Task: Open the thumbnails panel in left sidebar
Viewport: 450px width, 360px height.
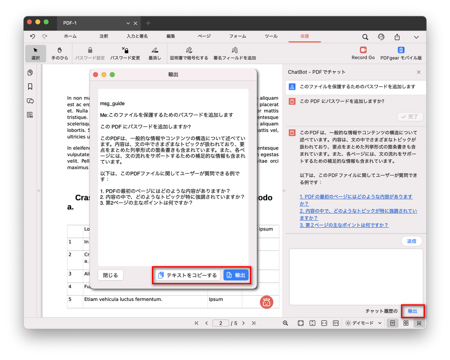Action: click(30, 73)
